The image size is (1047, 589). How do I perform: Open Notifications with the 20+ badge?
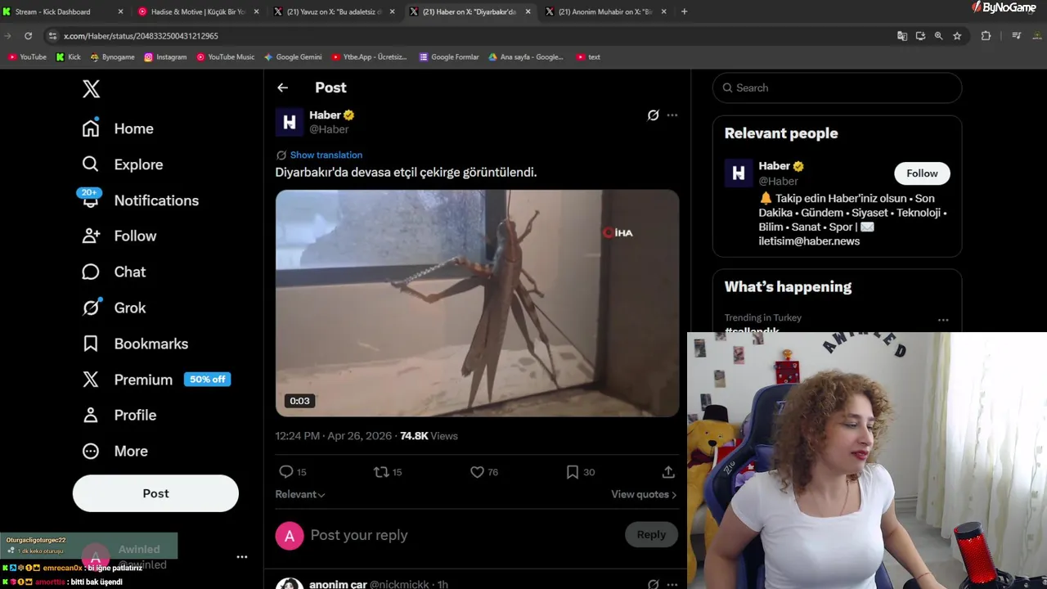(140, 200)
